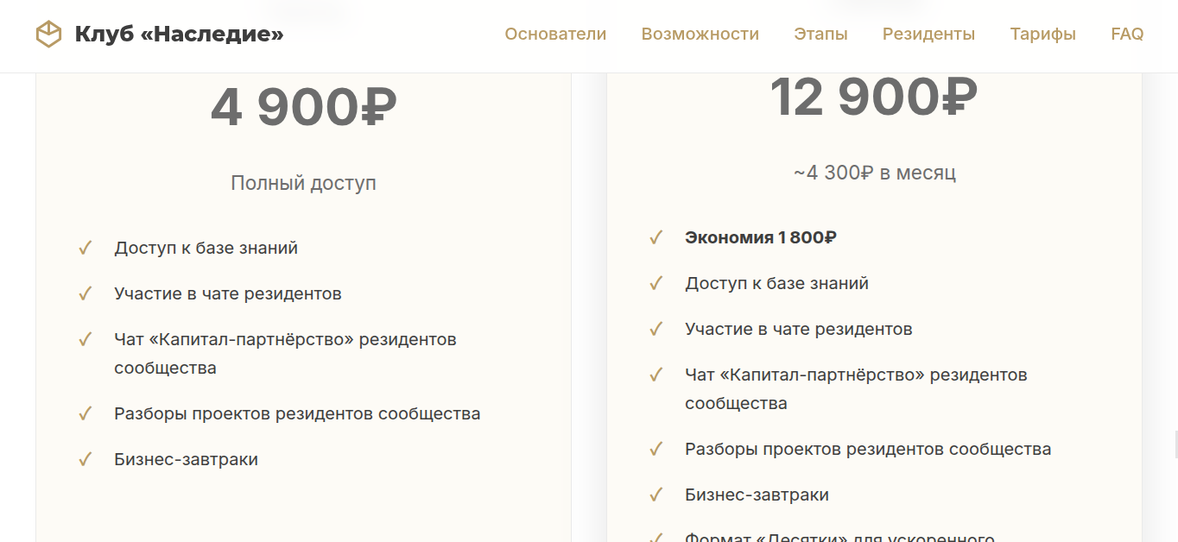Click the ~4 300₽ в месяц text
The height and width of the screenshot is (542, 1178).
[874, 173]
